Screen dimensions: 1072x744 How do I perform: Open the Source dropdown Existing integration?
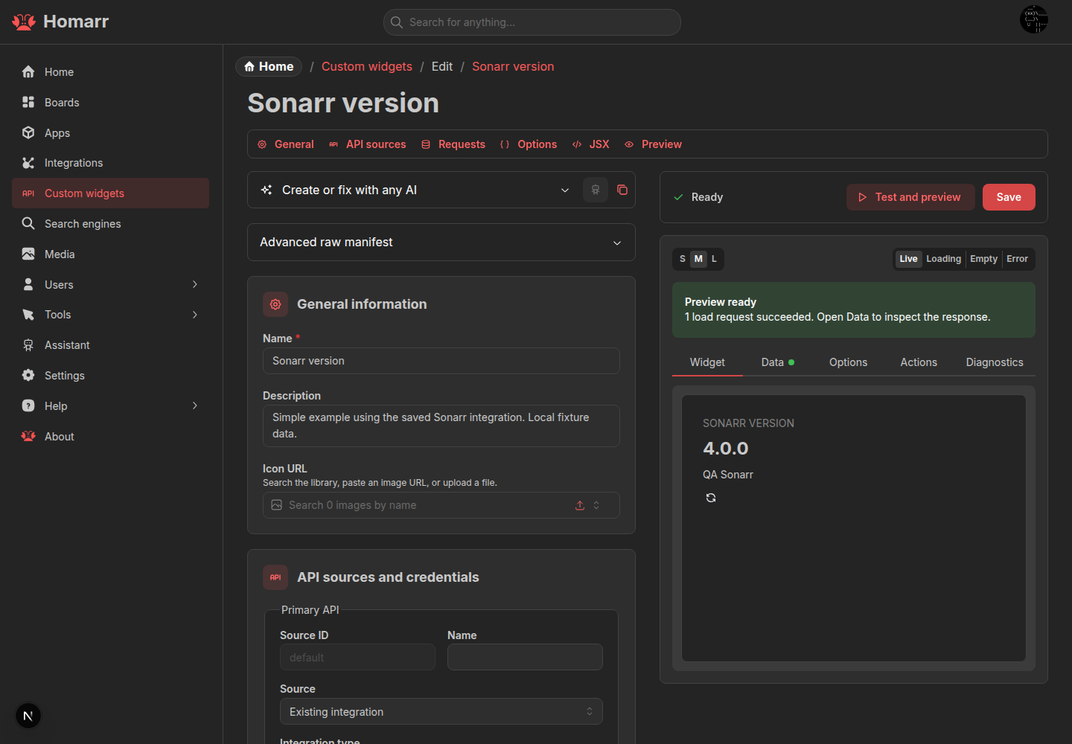[441, 711]
